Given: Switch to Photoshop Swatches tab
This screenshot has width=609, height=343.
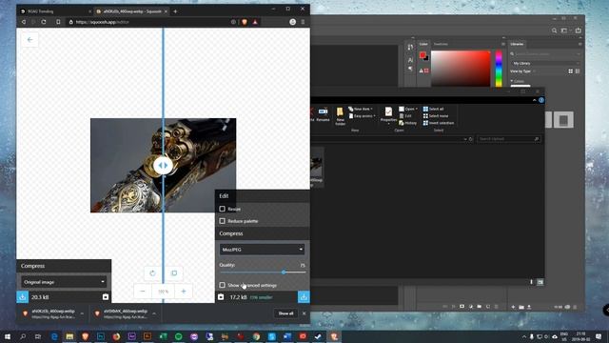Looking at the screenshot, I should point(441,44).
